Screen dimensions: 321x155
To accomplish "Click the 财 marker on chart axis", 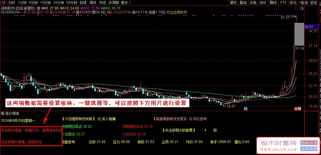I will pos(246,109).
